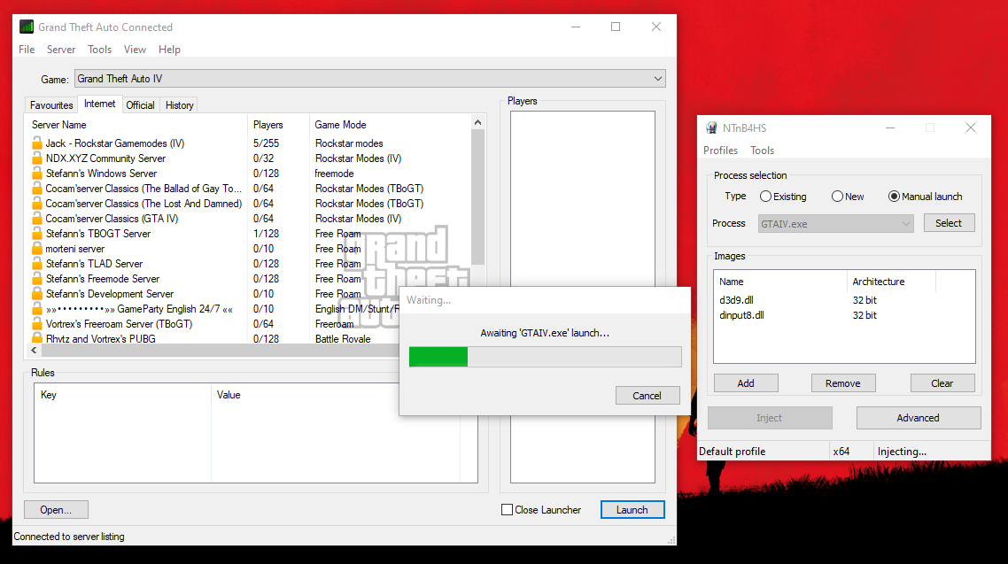Click the green progress bar in Waiting dialog

[438, 357]
